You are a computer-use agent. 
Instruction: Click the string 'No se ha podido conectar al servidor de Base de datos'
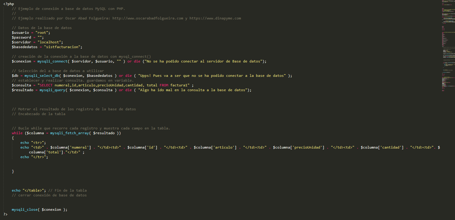point(203,61)
